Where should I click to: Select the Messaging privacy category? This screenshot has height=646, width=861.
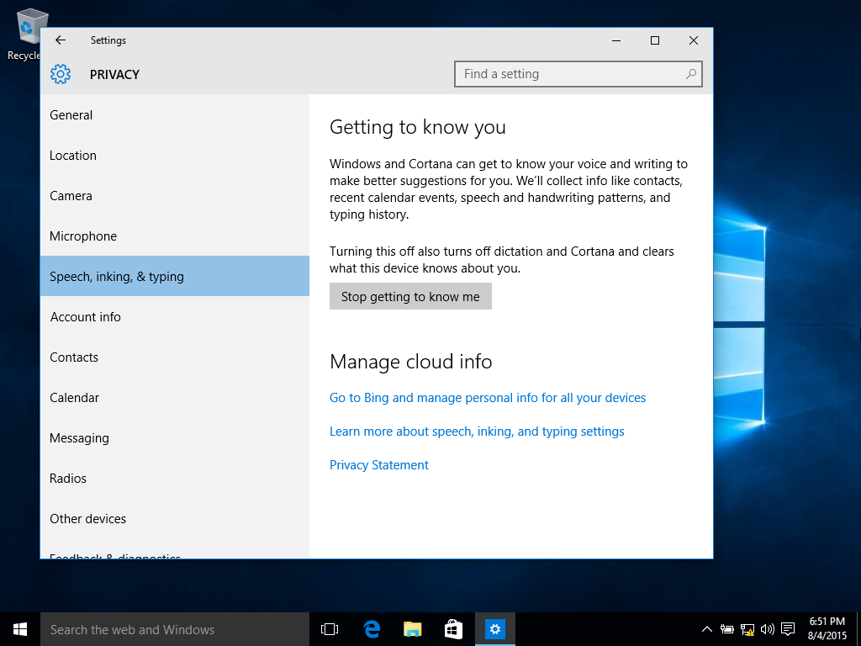[175, 437]
